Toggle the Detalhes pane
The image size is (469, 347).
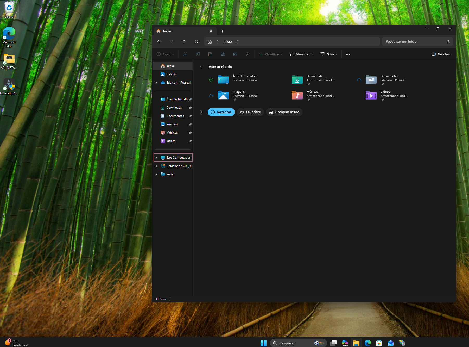click(441, 54)
